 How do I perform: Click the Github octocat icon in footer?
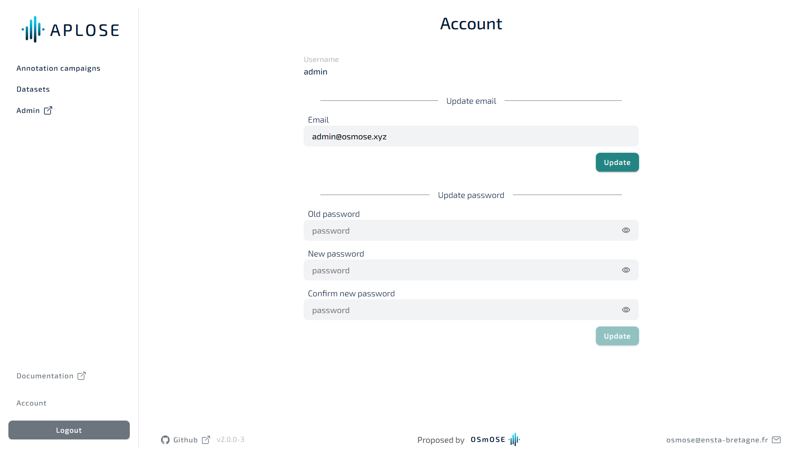click(x=165, y=440)
